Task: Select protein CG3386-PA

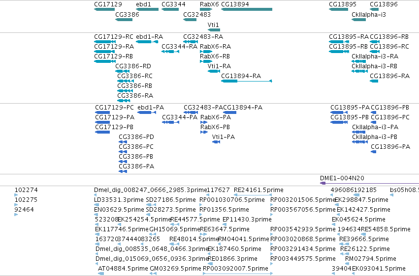Action: 123,171
